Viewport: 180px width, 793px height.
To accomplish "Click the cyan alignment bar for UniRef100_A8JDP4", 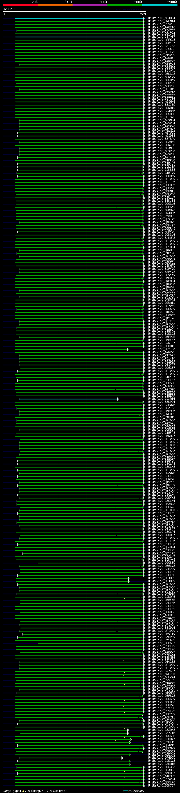I will tap(80, 18).
